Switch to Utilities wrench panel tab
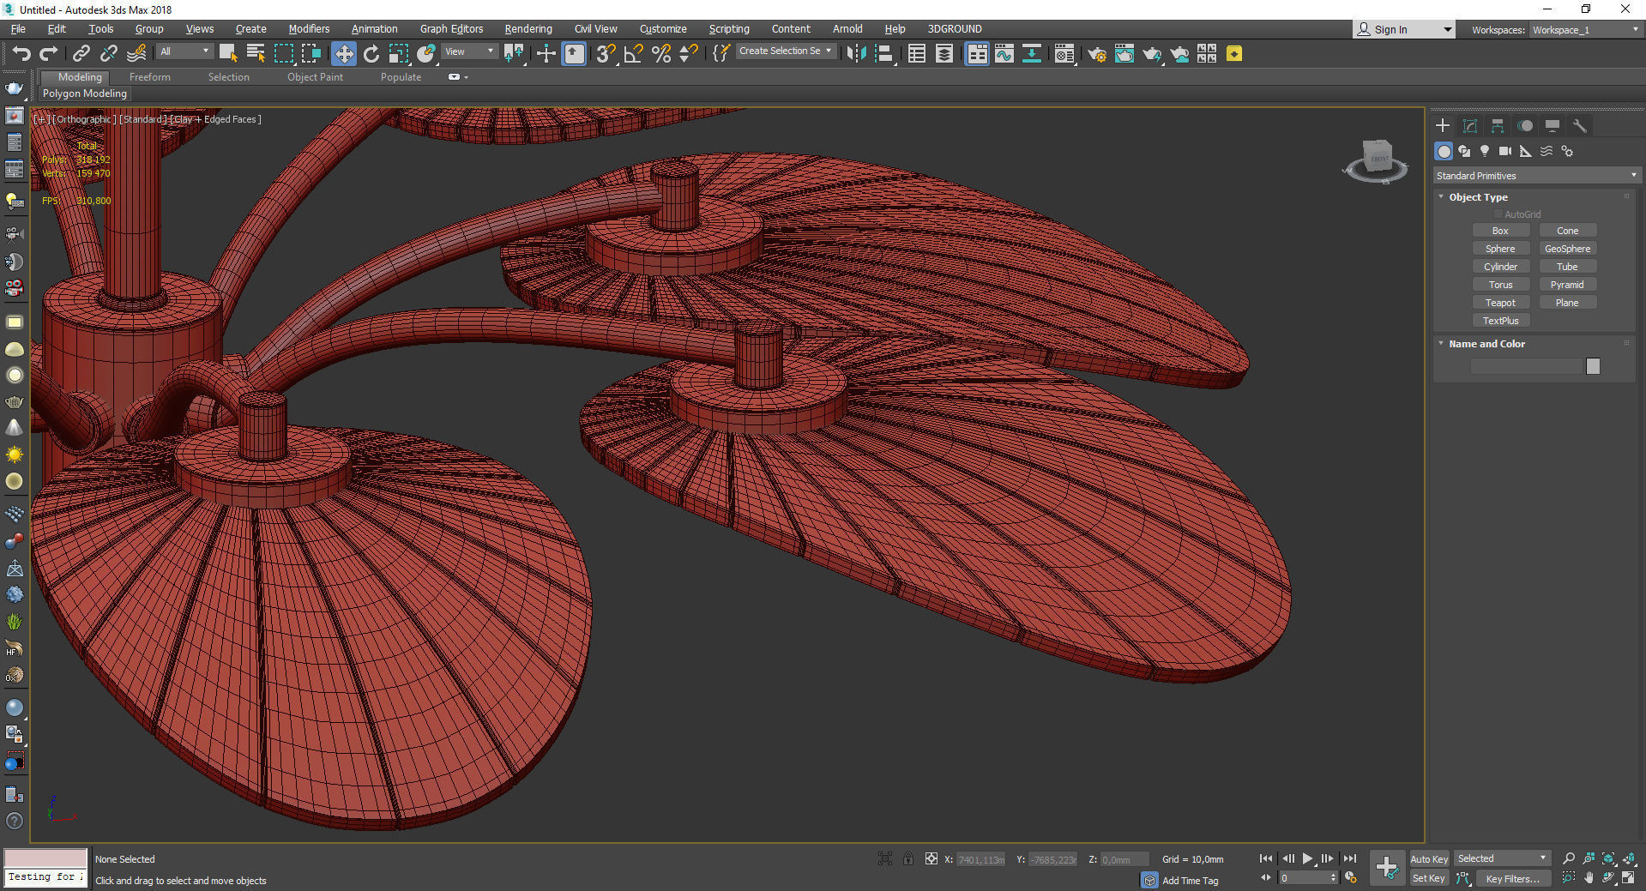The height and width of the screenshot is (891, 1646). pyautogui.click(x=1580, y=126)
